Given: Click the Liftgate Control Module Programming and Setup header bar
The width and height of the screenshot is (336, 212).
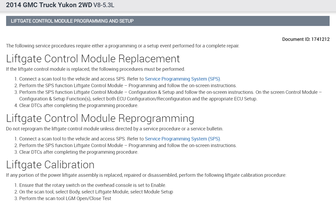Looking at the screenshot, I should click(x=168, y=21).
